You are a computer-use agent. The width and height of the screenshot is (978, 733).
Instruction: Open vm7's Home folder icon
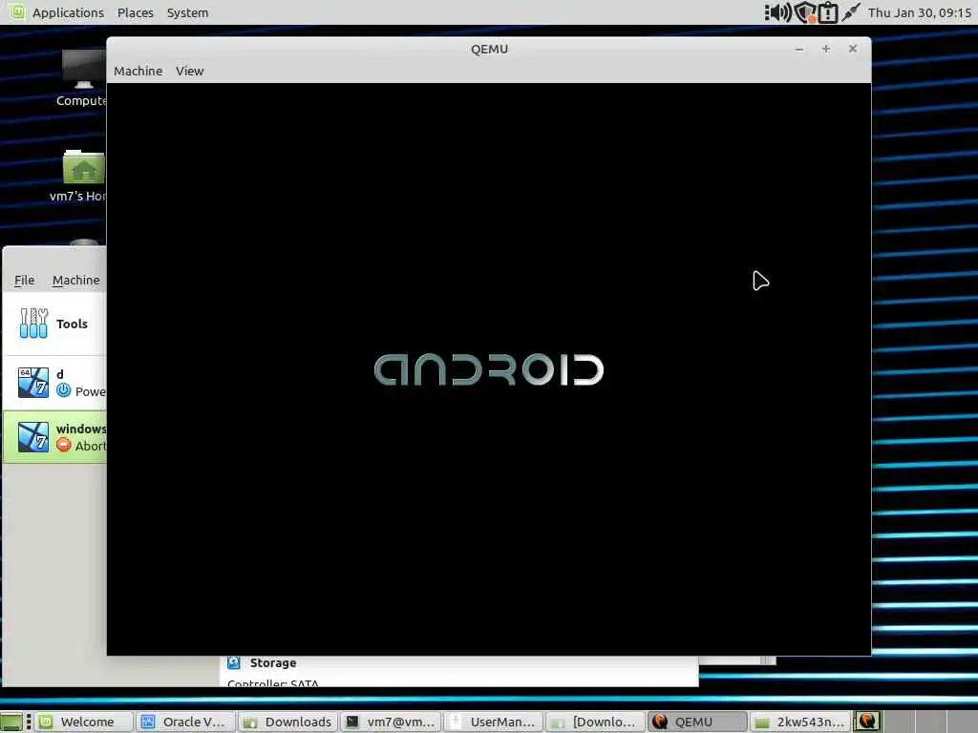point(81,177)
